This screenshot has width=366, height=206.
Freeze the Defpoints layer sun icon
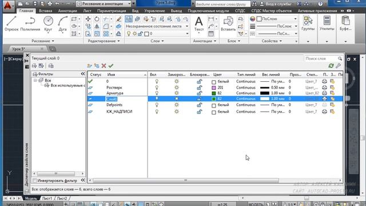177,105
